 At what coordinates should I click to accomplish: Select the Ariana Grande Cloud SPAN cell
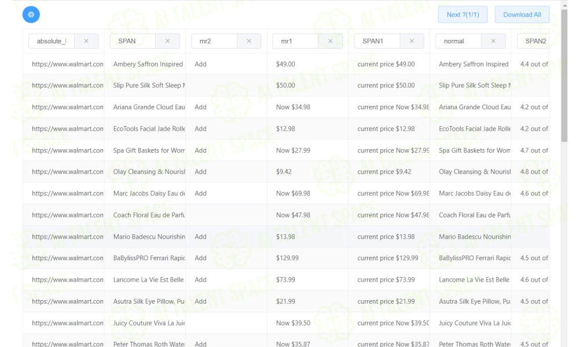(x=145, y=108)
